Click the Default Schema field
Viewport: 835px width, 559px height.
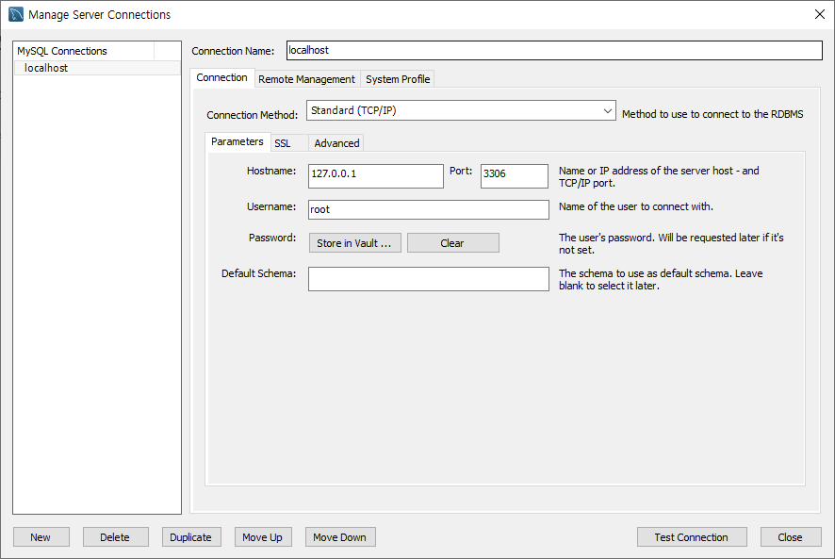point(428,279)
